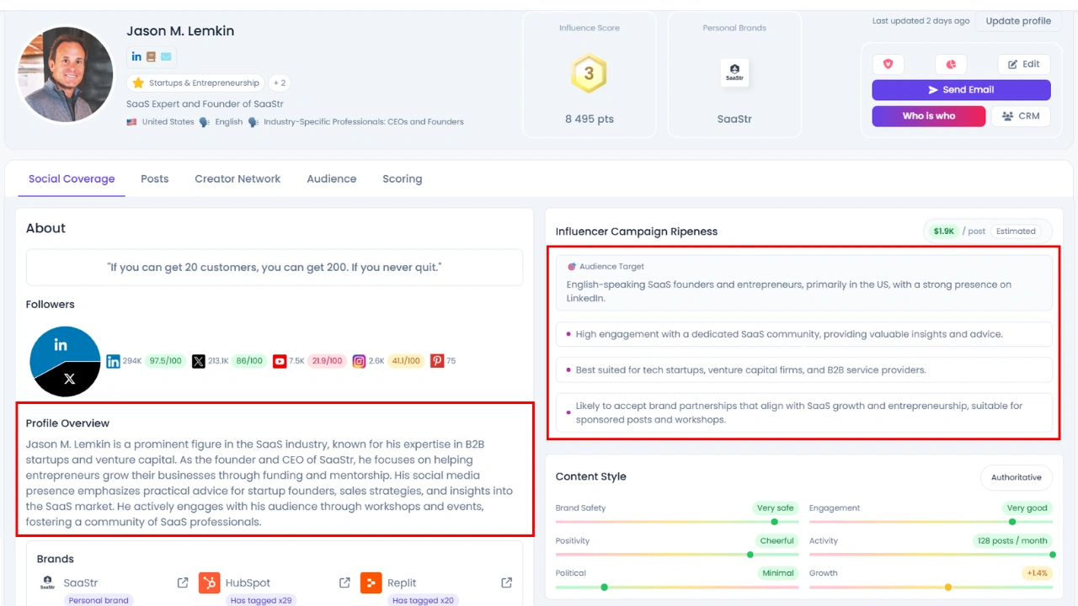Click the 'Minimal' political badge
1078x606 pixels.
click(778, 573)
